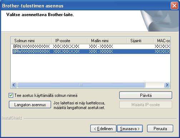Click the model name cell in BRN row

point(101,46)
